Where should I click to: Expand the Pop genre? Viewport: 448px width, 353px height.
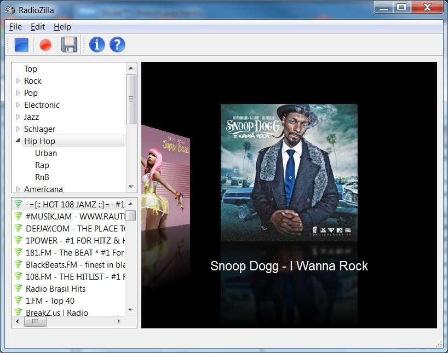pos(18,93)
